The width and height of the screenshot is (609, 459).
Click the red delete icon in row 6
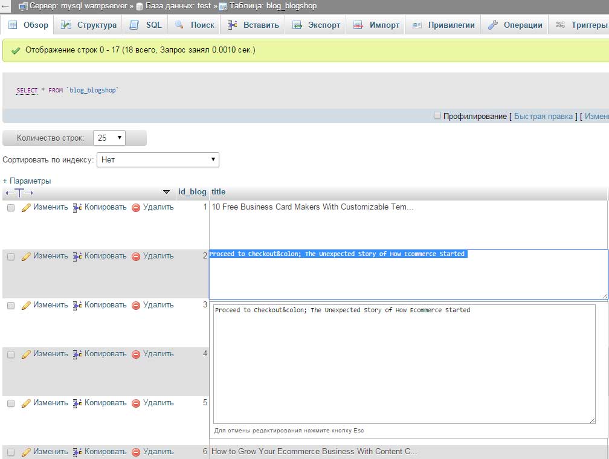(x=136, y=452)
